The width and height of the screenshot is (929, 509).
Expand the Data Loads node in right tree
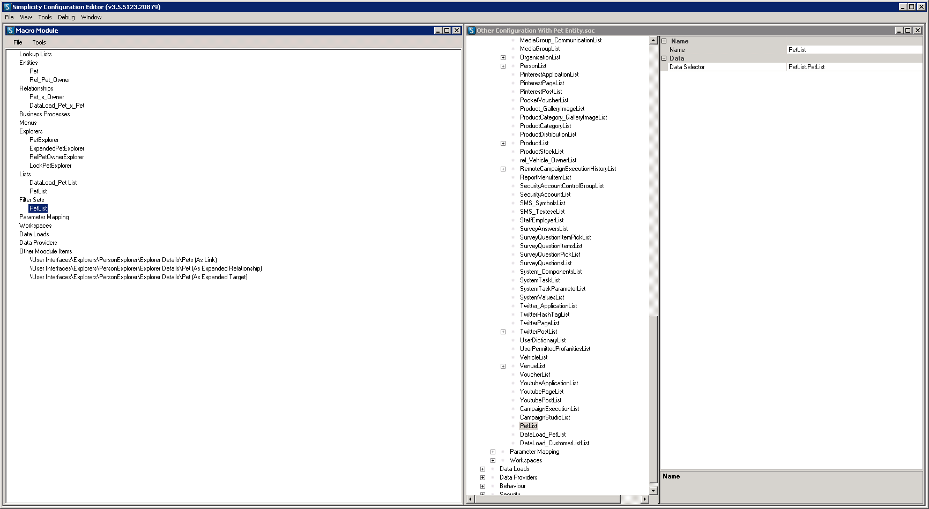[482, 469]
